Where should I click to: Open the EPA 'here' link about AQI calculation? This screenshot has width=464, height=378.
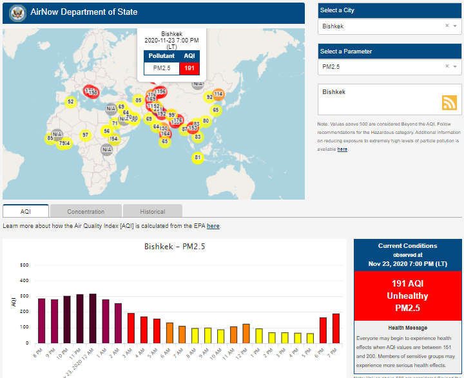[x=213, y=227]
